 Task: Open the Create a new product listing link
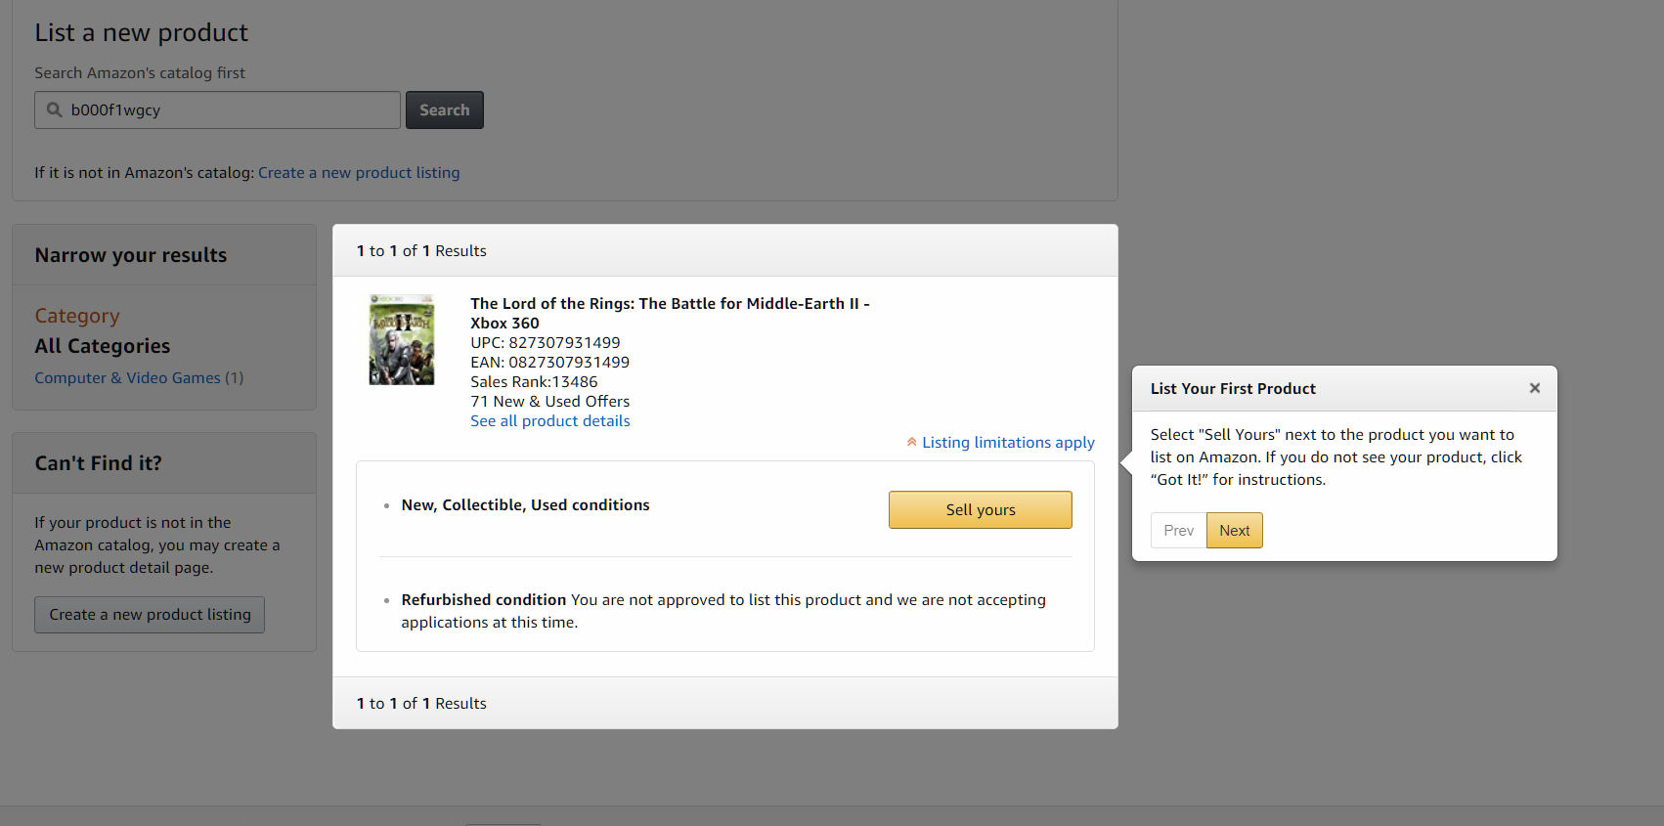pos(358,172)
